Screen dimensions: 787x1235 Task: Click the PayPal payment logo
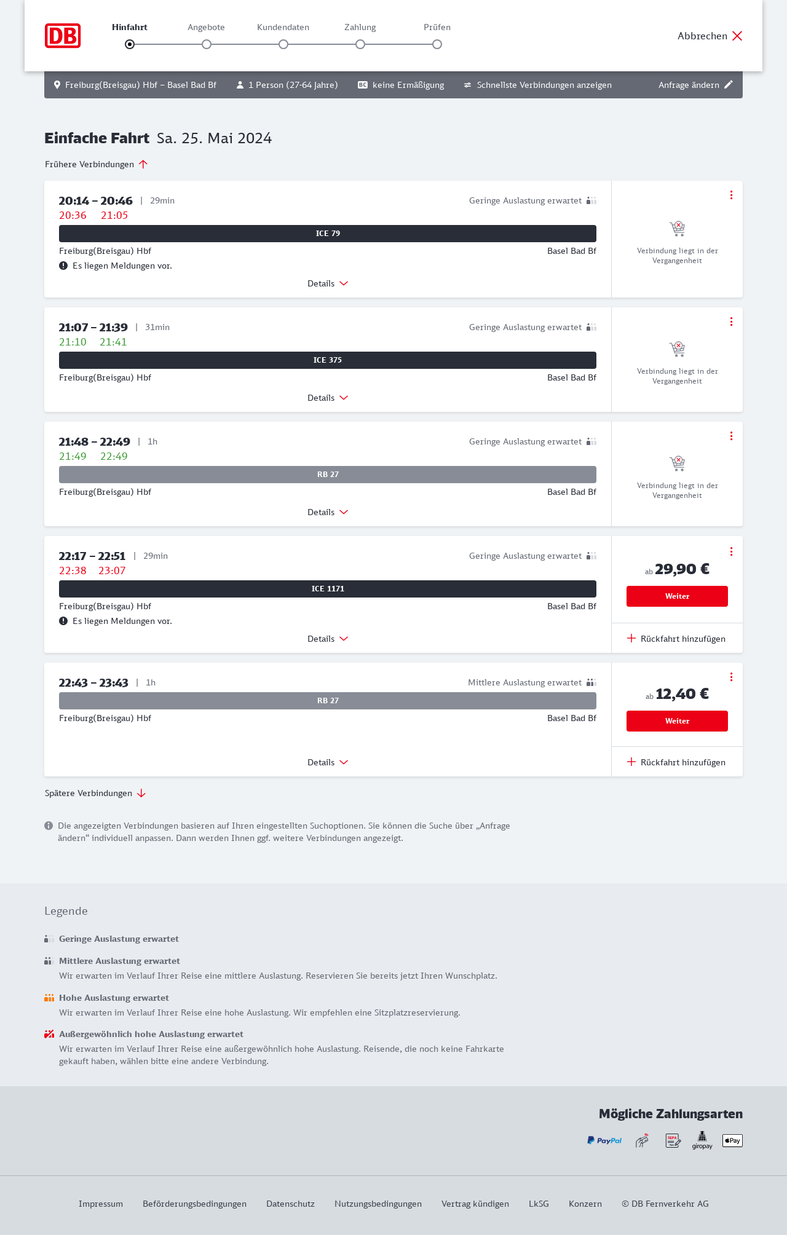coord(604,1140)
